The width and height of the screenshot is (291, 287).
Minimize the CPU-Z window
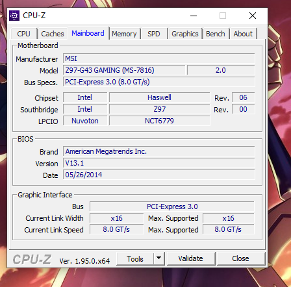[x=194, y=16]
